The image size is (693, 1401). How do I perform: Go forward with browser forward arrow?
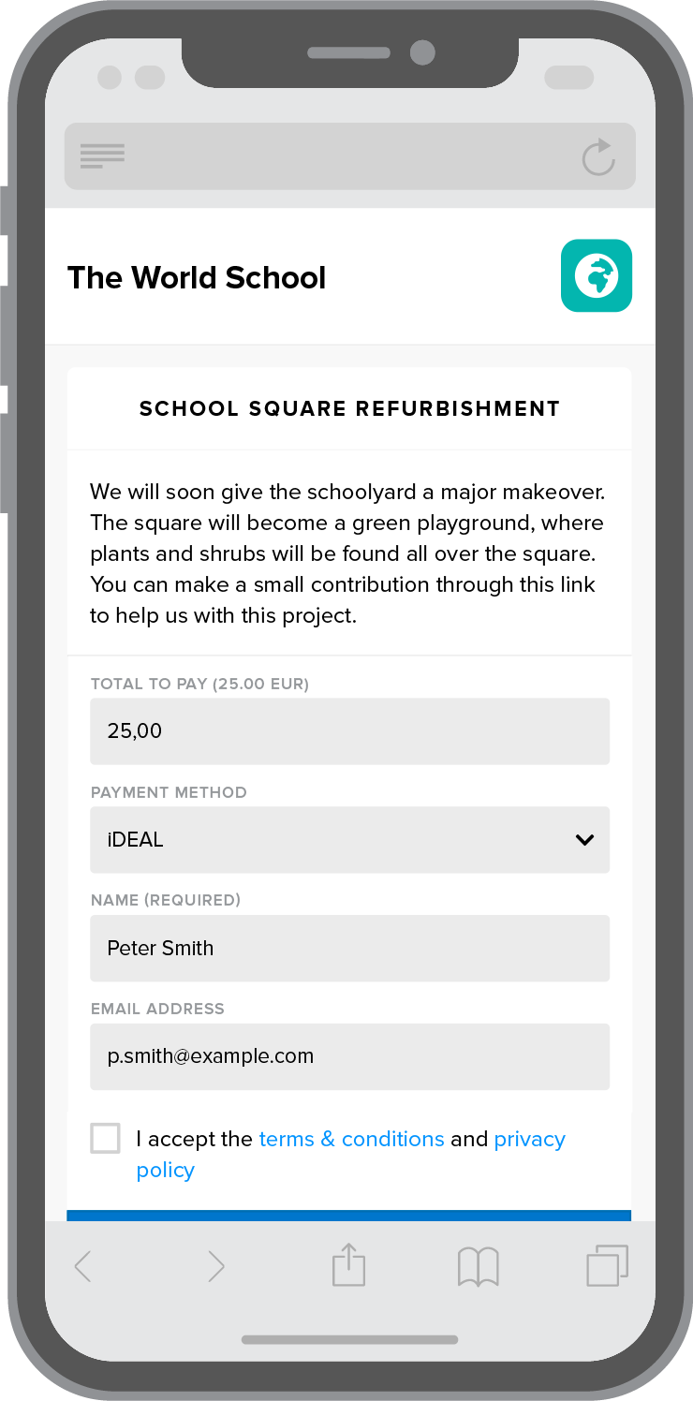[216, 1266]
